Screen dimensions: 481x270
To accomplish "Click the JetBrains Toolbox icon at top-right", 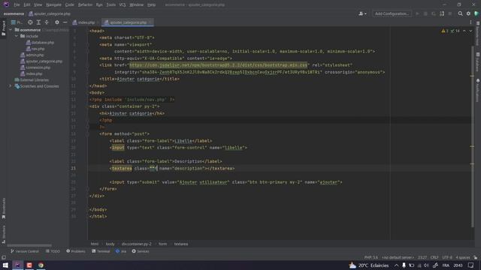I will (476, 13).
